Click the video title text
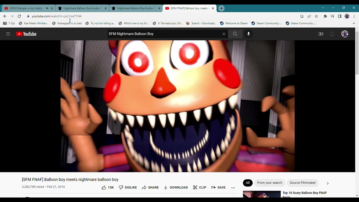 (70, 180)
